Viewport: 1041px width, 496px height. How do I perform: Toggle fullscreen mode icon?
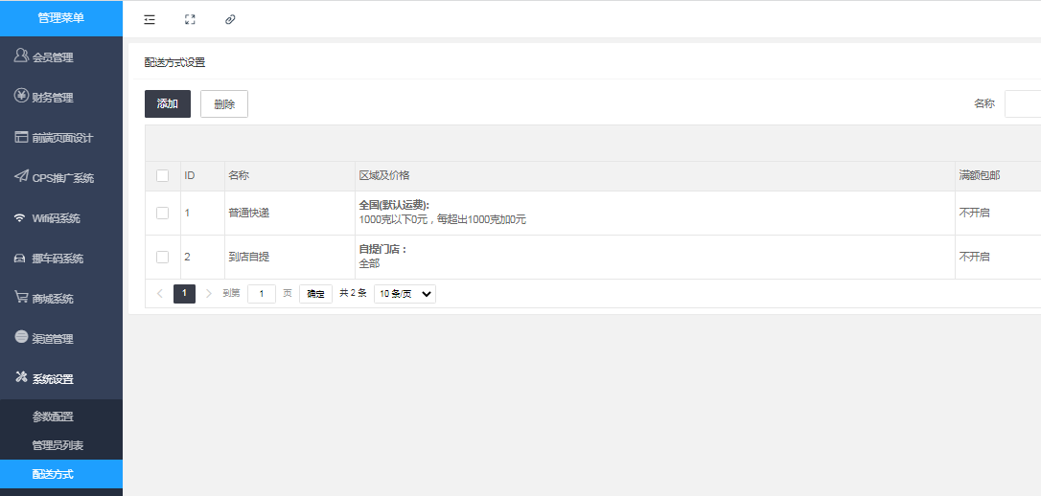tap(190, 19)
